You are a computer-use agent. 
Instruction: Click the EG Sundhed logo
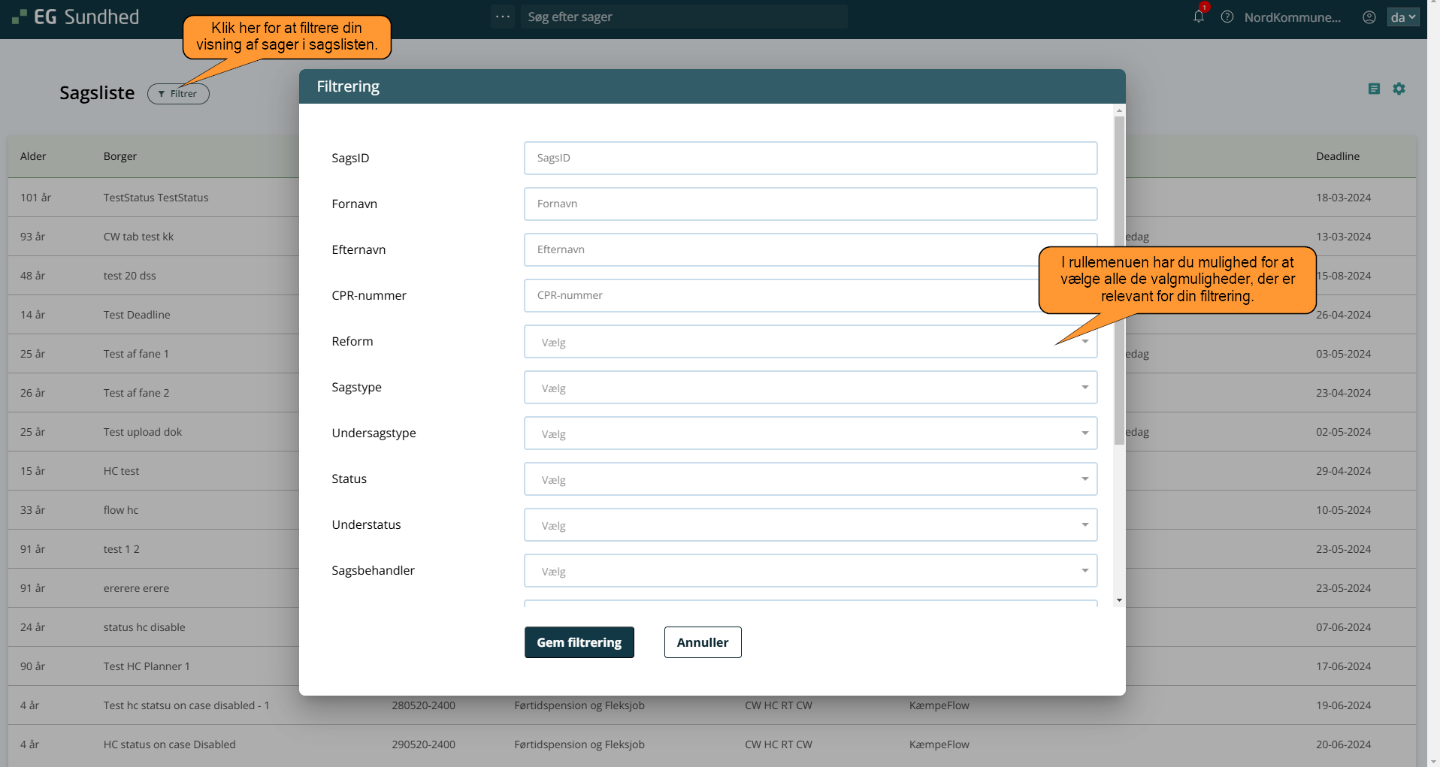75,17
